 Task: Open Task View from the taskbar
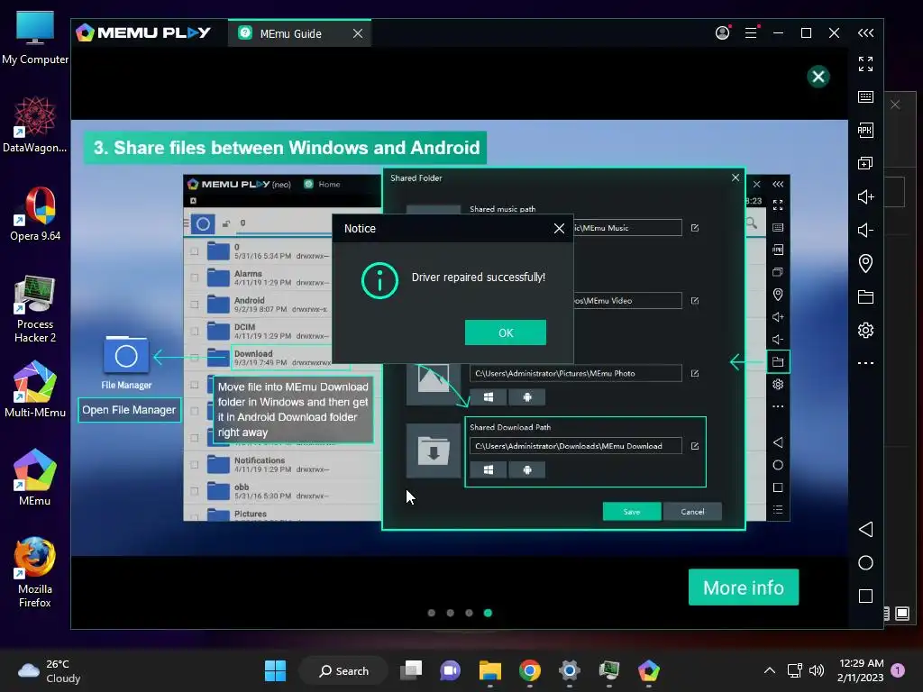[411, 670]
